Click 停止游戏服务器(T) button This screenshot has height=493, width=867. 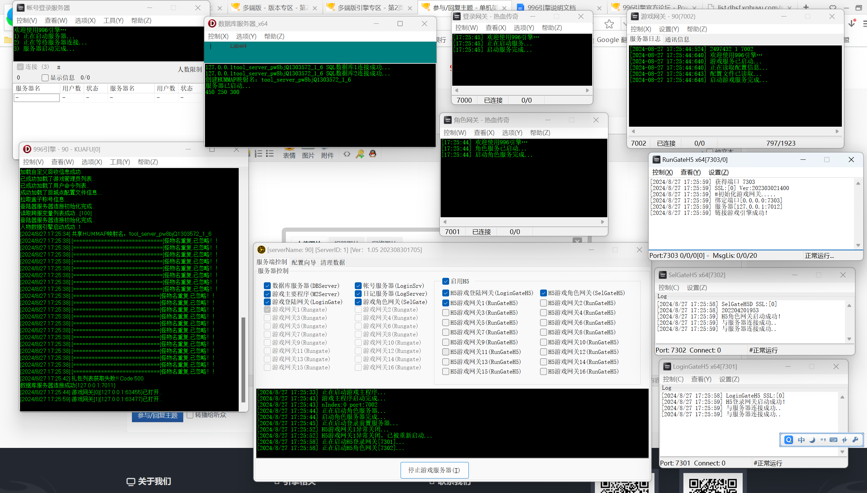434,470
